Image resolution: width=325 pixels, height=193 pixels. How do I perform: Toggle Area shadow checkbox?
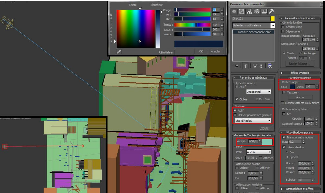[x=284, y=147]
